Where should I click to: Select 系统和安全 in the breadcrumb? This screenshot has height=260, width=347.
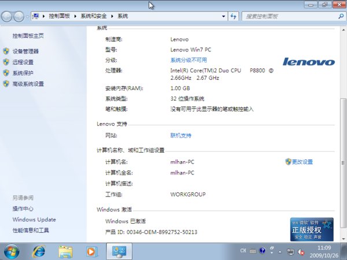tap(94, 16)
